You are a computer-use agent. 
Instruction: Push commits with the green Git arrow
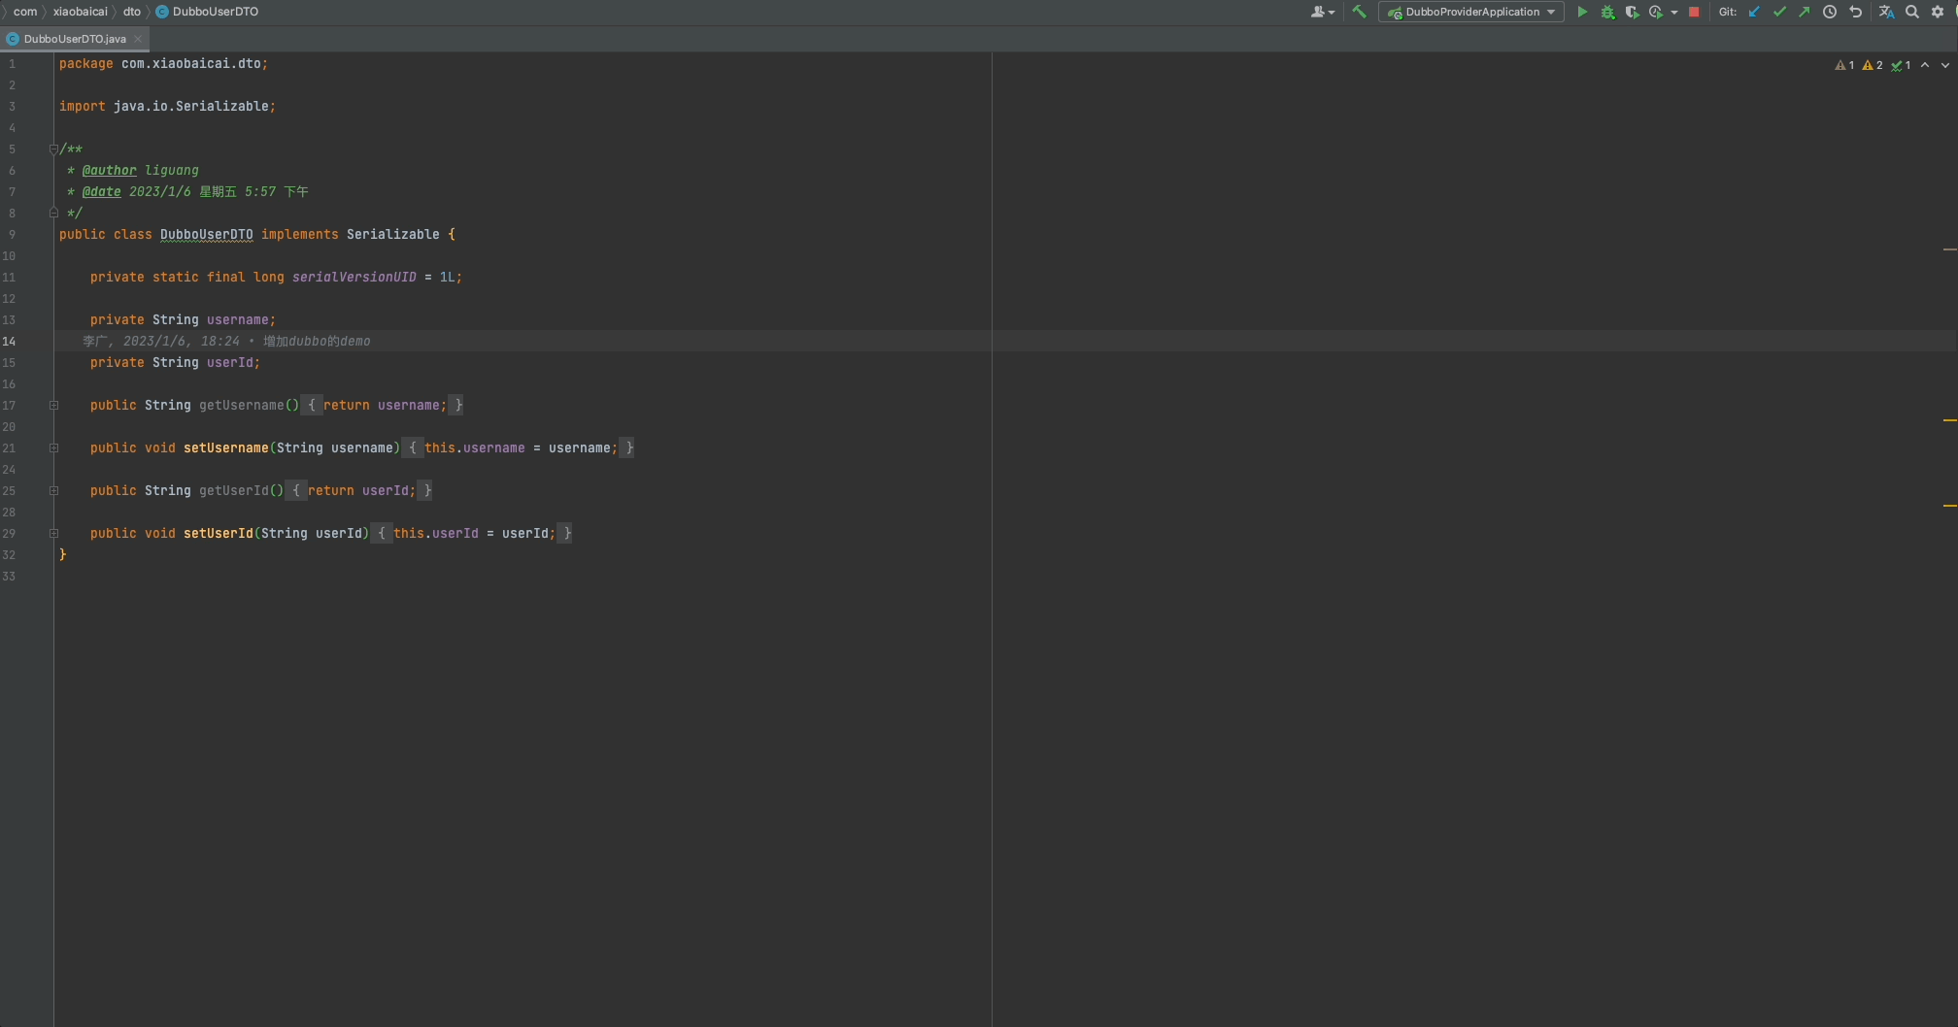pos(1804,12)
